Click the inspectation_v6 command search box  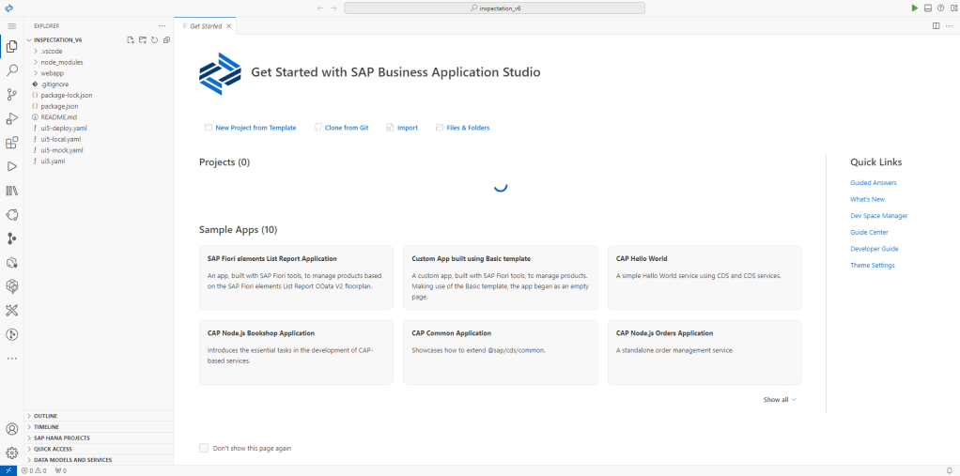(x=494, y=8)
